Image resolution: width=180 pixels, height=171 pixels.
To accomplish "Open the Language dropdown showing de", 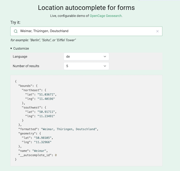I will tap(86, 56).
